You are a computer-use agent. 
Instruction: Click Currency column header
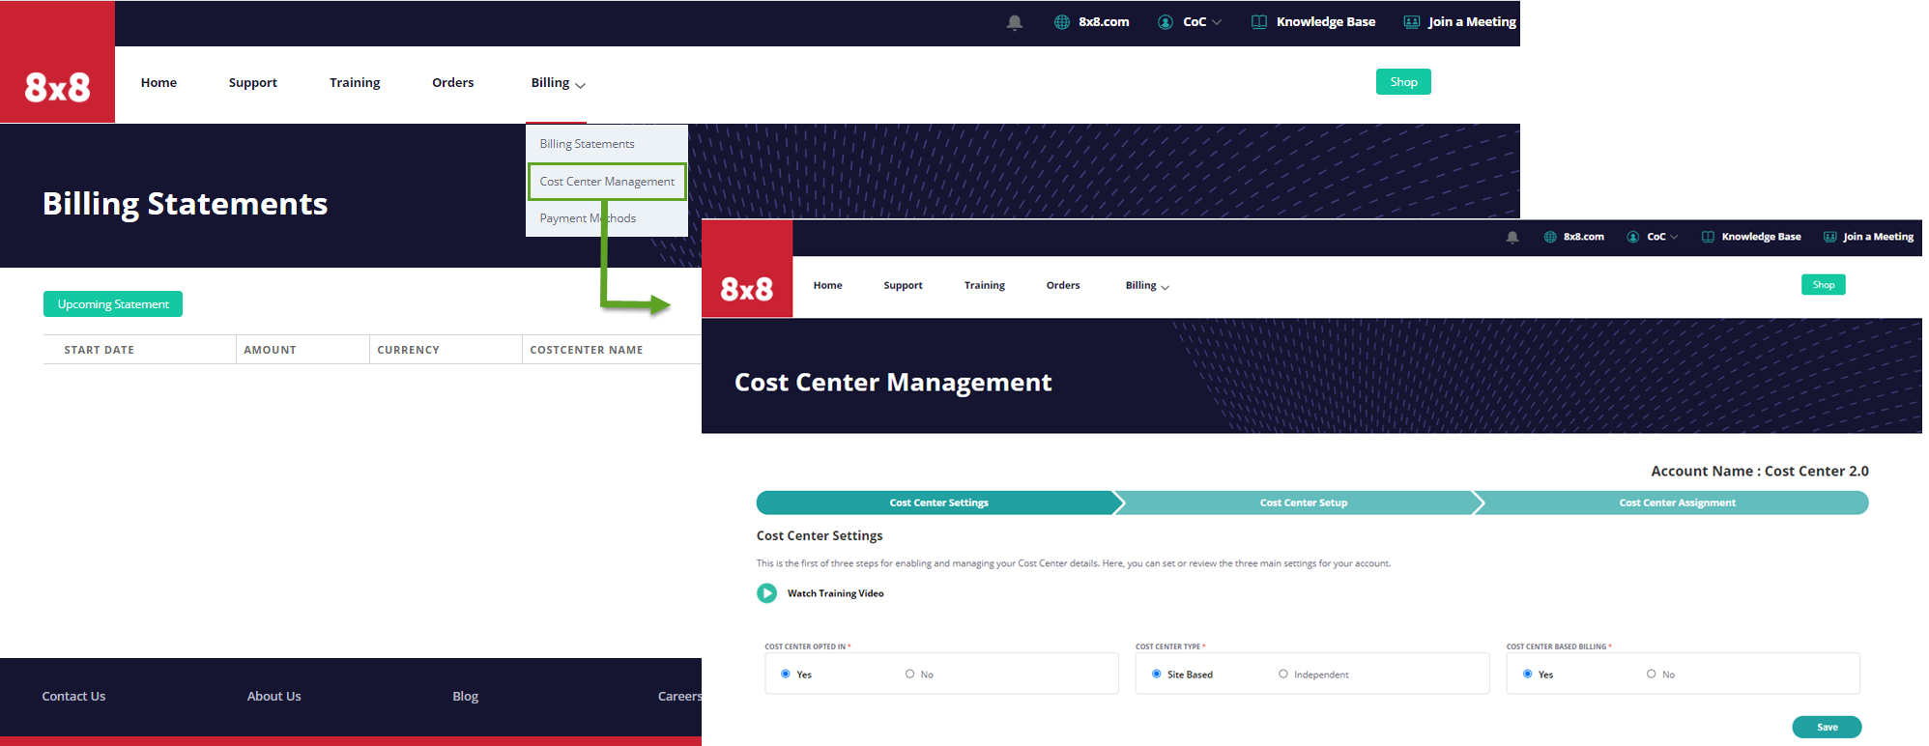pos(408,350)
